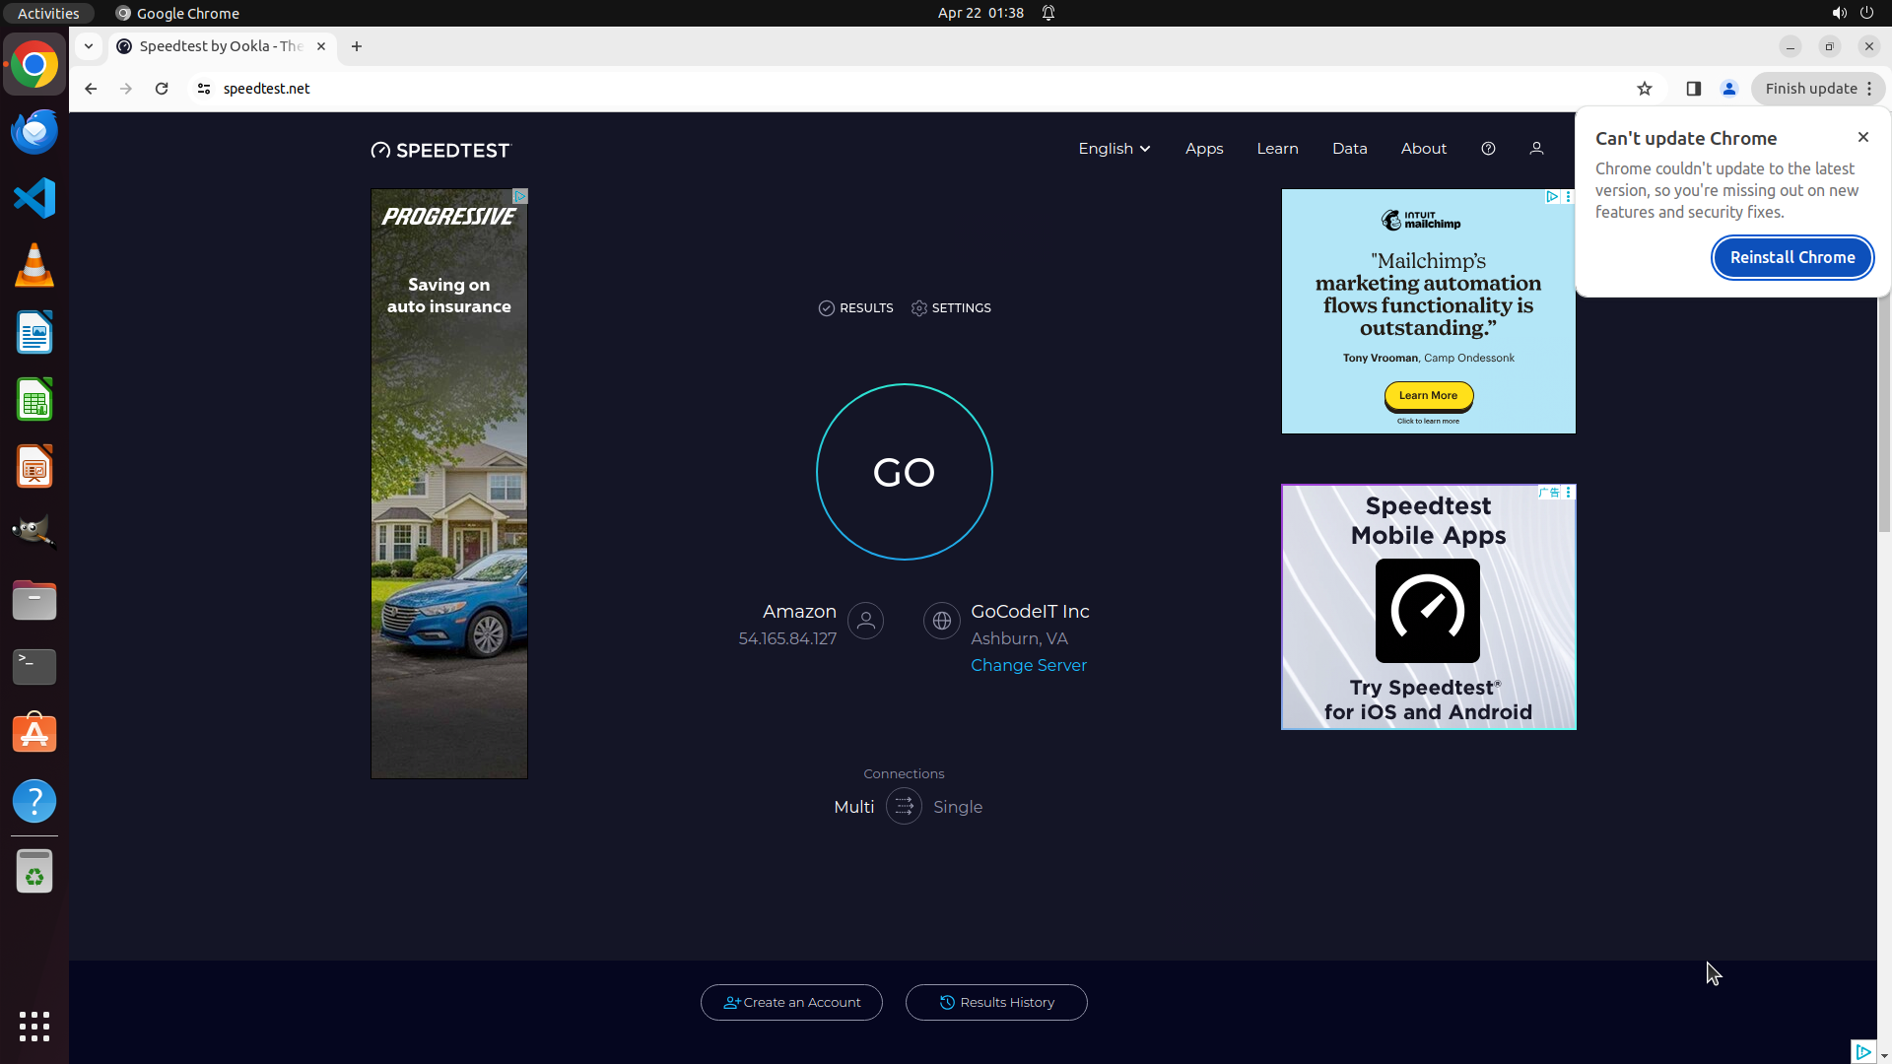Viewport: 1892px width, 1064px height.
Task: Select Multi connection mode
Action: [x=853, y=807]
